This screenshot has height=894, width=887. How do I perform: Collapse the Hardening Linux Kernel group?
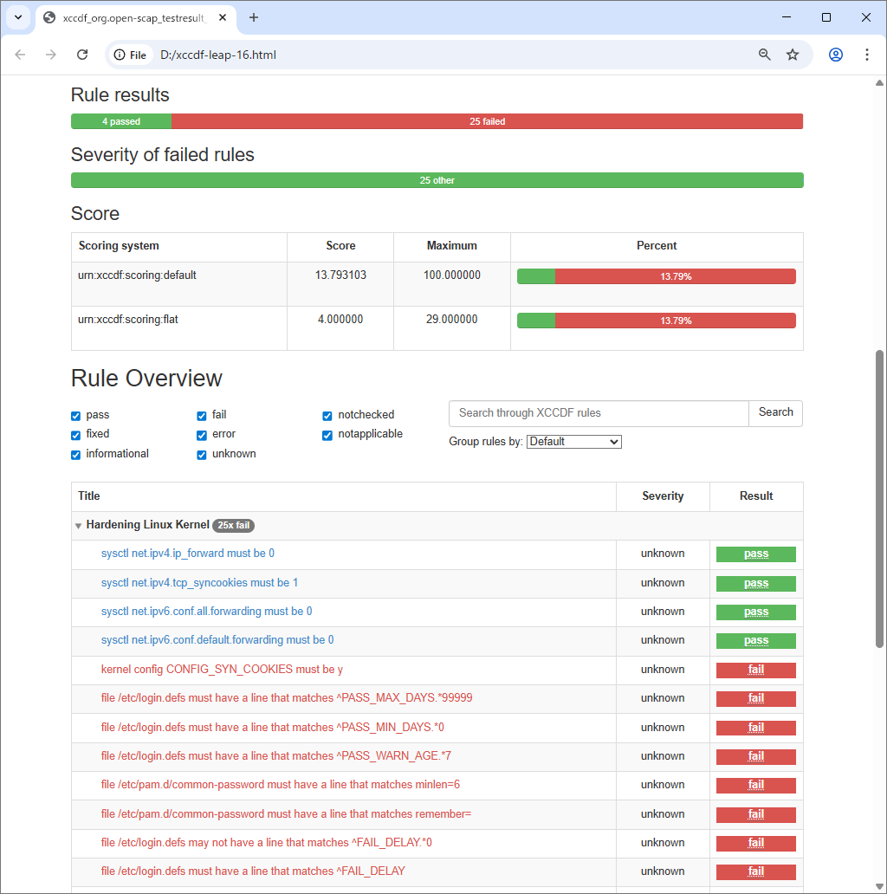79,526
